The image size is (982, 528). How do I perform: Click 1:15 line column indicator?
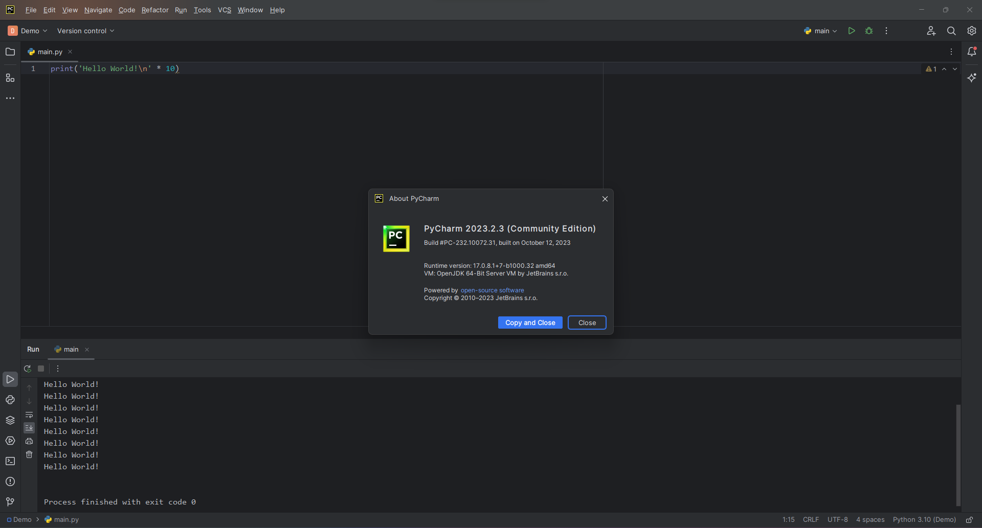coord(788,520)
